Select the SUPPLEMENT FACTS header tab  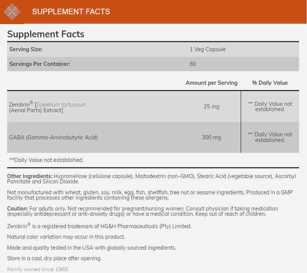[x=71, y=12]
